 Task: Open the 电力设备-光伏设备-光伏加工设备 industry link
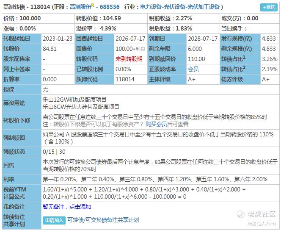point(180,7)
